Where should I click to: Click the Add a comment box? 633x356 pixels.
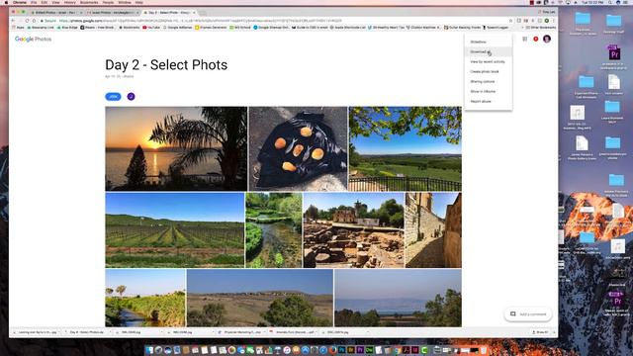point(528,314)
